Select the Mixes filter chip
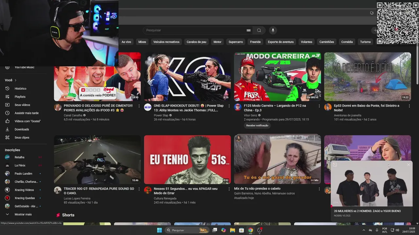The height and width of the screenshot is (235, 419). [142, 42]
